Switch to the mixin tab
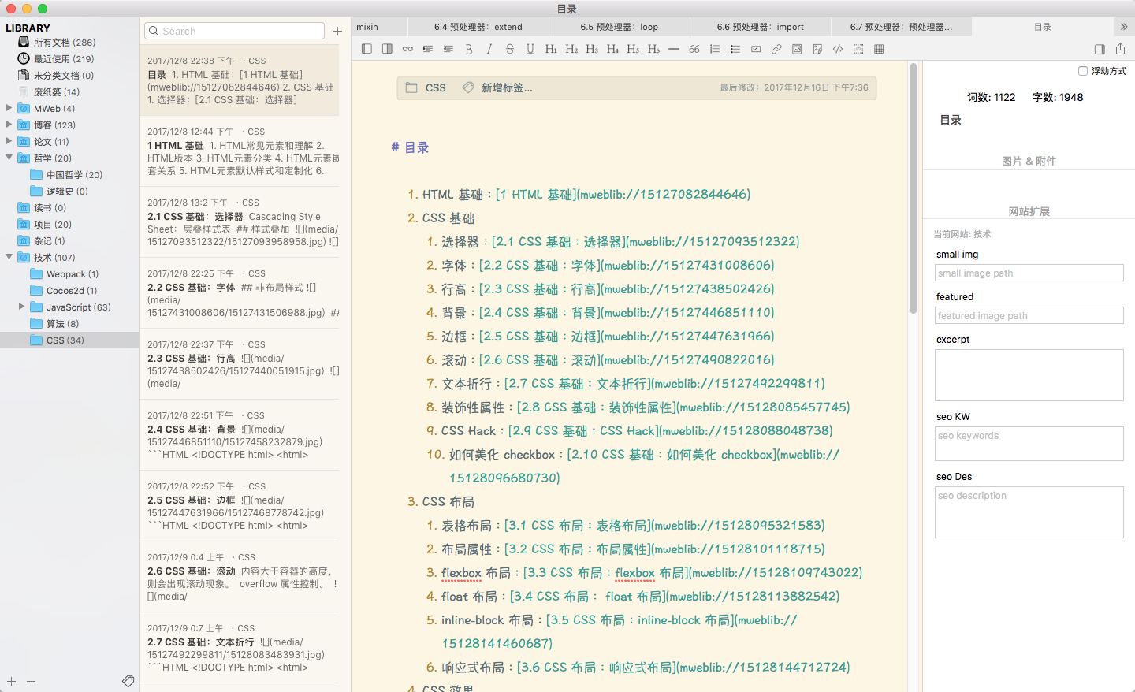The height and width of the screenshot is (692, 1135). 379,27
